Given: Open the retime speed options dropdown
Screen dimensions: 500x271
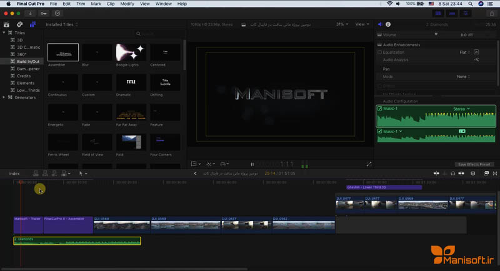Looking at the screenshot, I should pyautogui.click(x=224, y=164).
